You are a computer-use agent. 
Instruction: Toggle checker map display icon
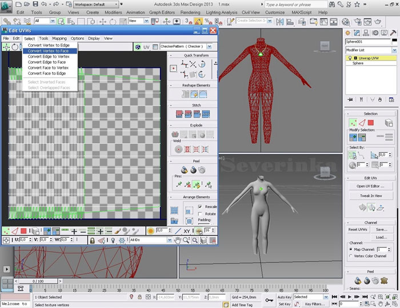tap(138, 47)
